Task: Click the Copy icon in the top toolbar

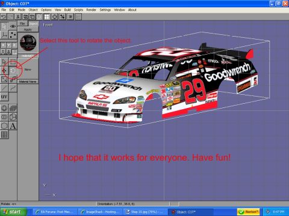Action: click(25, 17)
